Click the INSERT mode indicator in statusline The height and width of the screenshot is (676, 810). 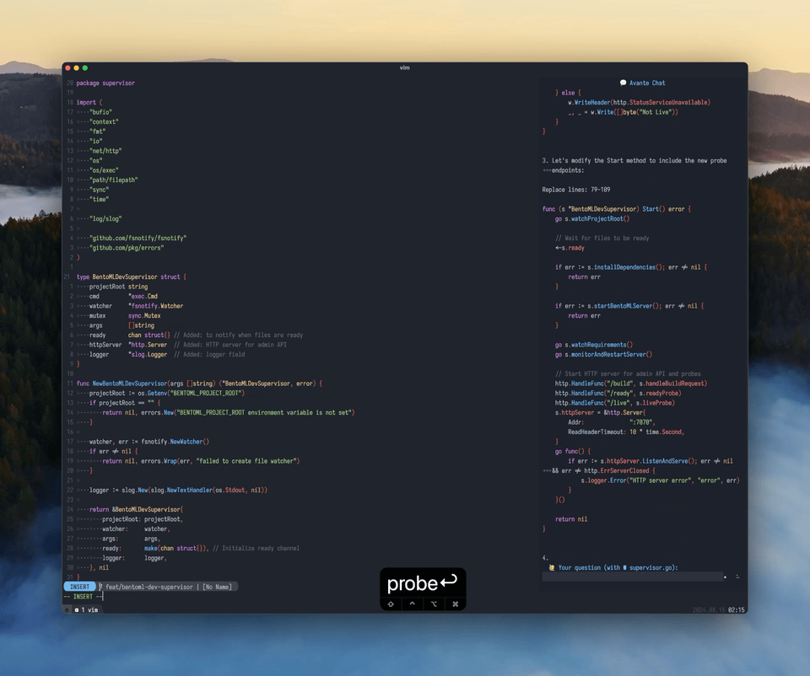79,587
